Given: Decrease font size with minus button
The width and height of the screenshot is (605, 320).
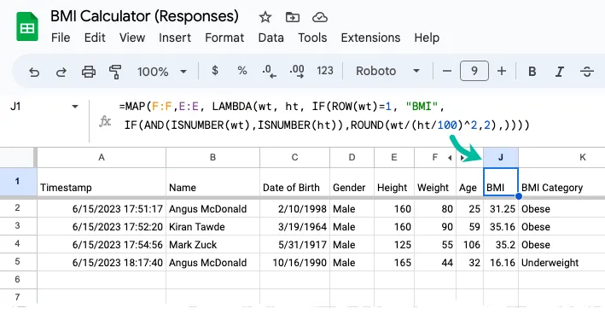Looking at the screenshot, I should [447, 71].
